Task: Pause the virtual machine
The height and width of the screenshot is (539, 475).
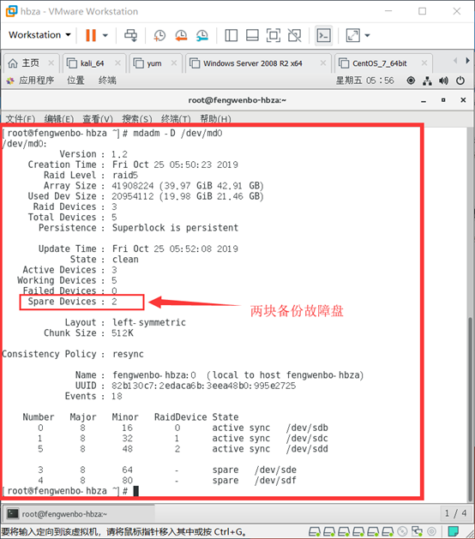Action: click(91, 35)
